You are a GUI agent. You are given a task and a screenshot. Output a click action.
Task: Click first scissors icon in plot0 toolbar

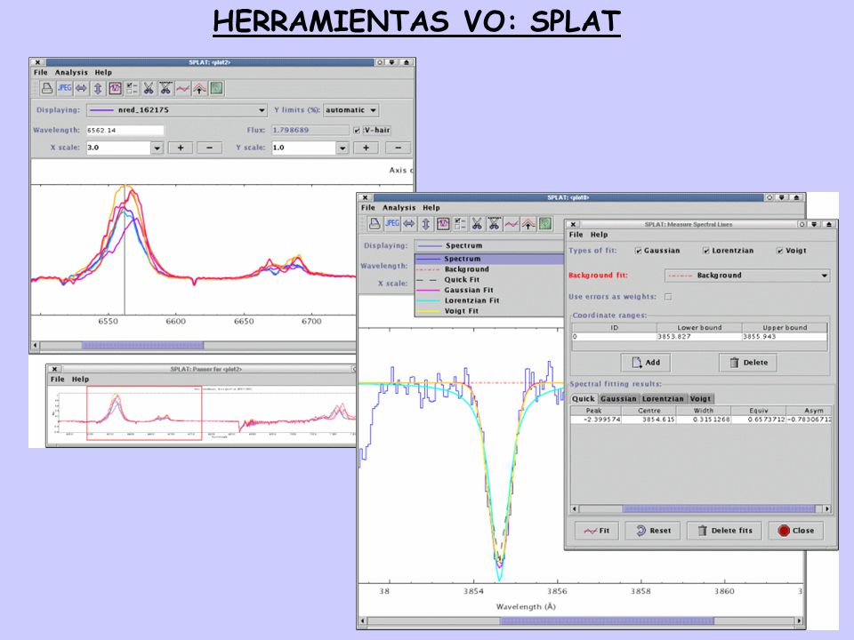coord(477,224)
